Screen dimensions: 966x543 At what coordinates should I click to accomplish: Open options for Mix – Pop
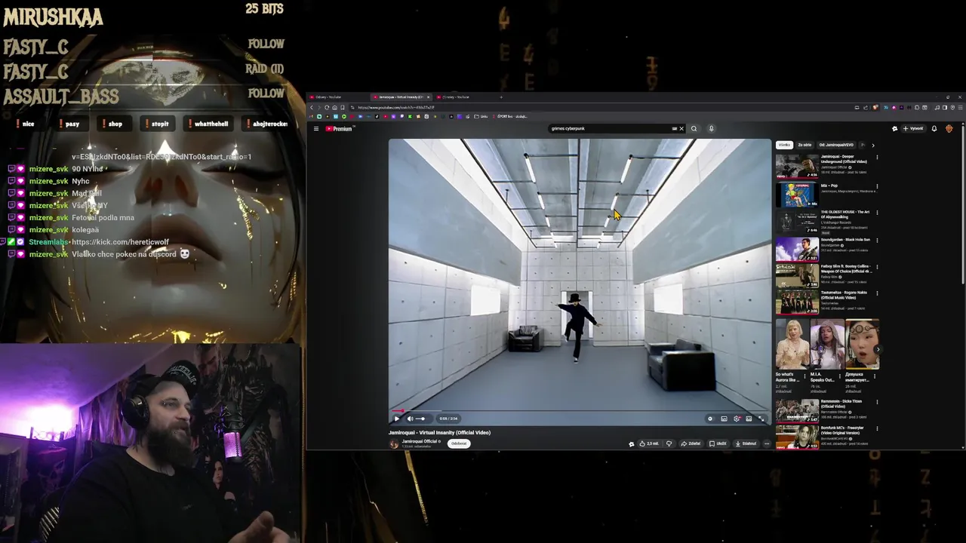[877, 186]
